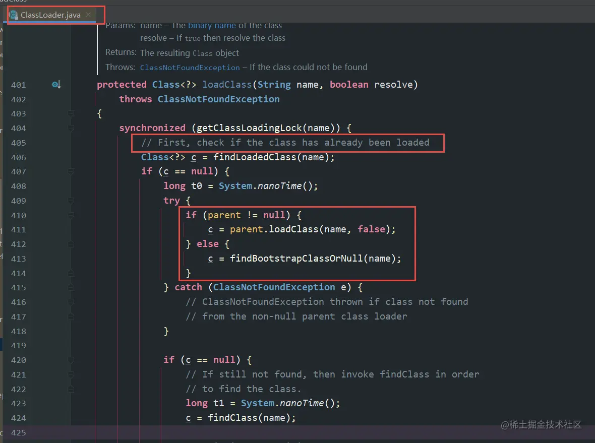The image size is (595, 443).
Task: Open the 'binary name' doc link
Action: (212, 25)
